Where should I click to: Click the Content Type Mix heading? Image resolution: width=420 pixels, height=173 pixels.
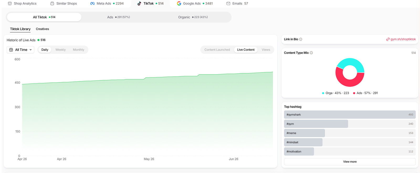pyautogui.click(x=296, y=53)
